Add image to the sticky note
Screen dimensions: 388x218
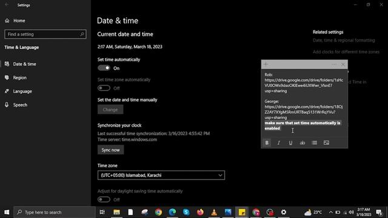(x=326, y=143)
